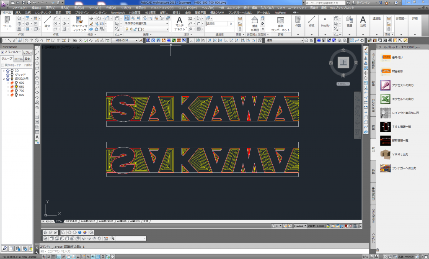Toggle visibility bulb of layer 600
The width and height of the screenshot is (429, 259).
tap(16, 83)
